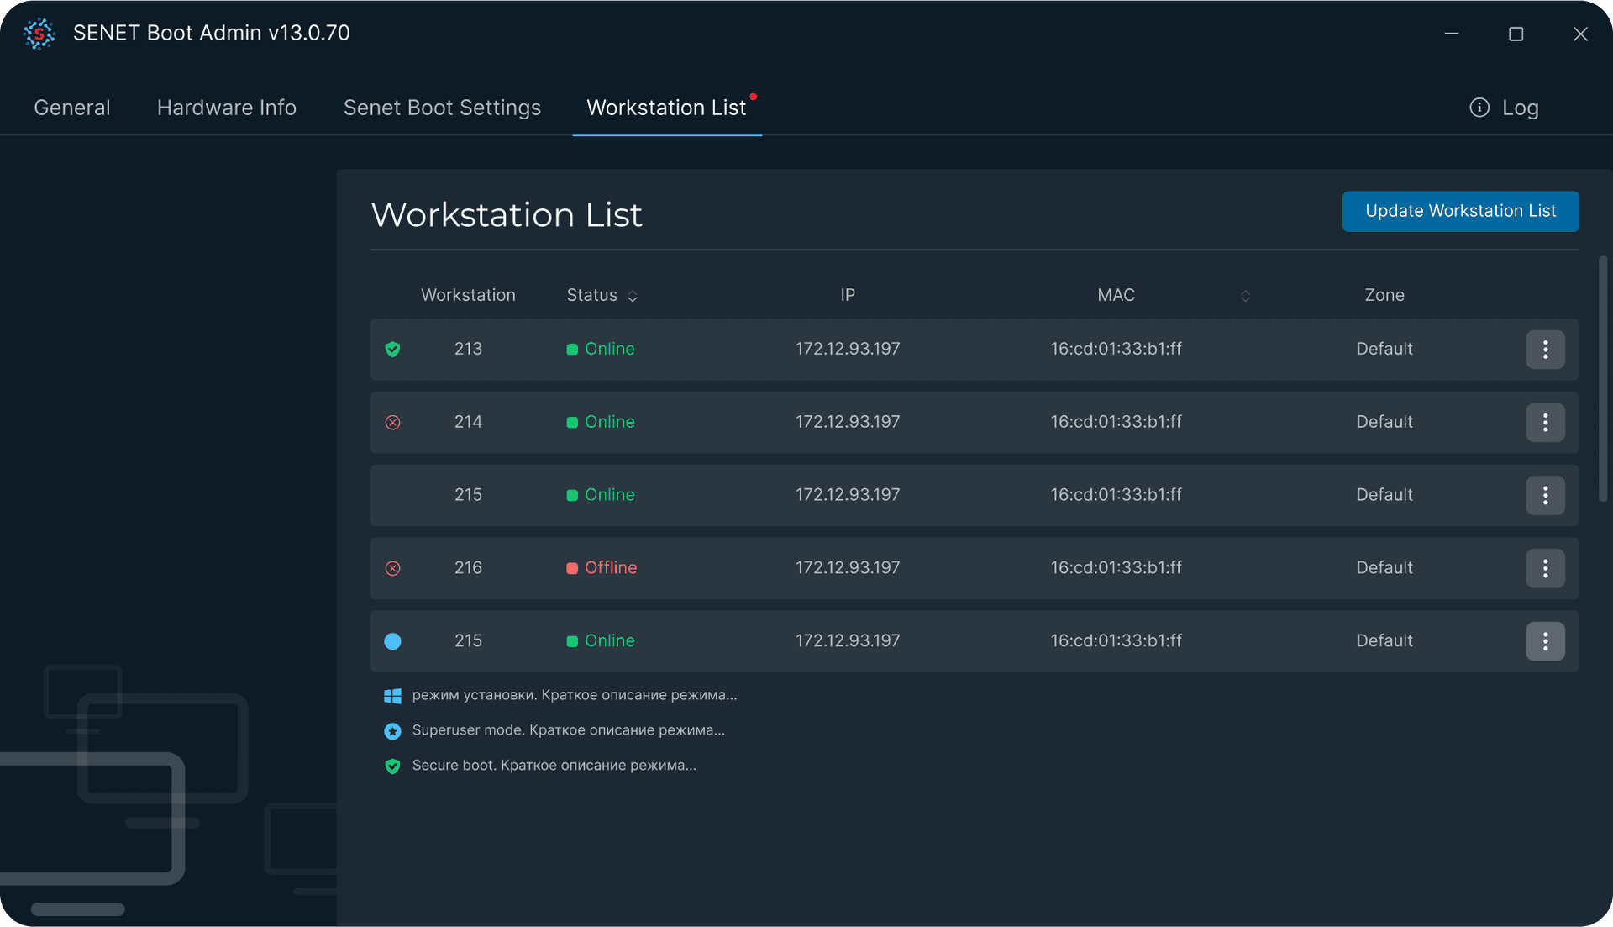Click the Zone column header
1613x927 pixels.
point(1384,295)
